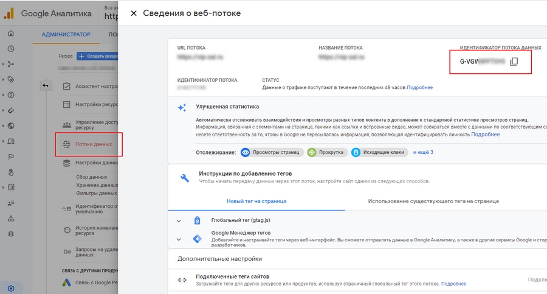
Task: Switch to the Администратор tab
Action: tap(66, 35)
